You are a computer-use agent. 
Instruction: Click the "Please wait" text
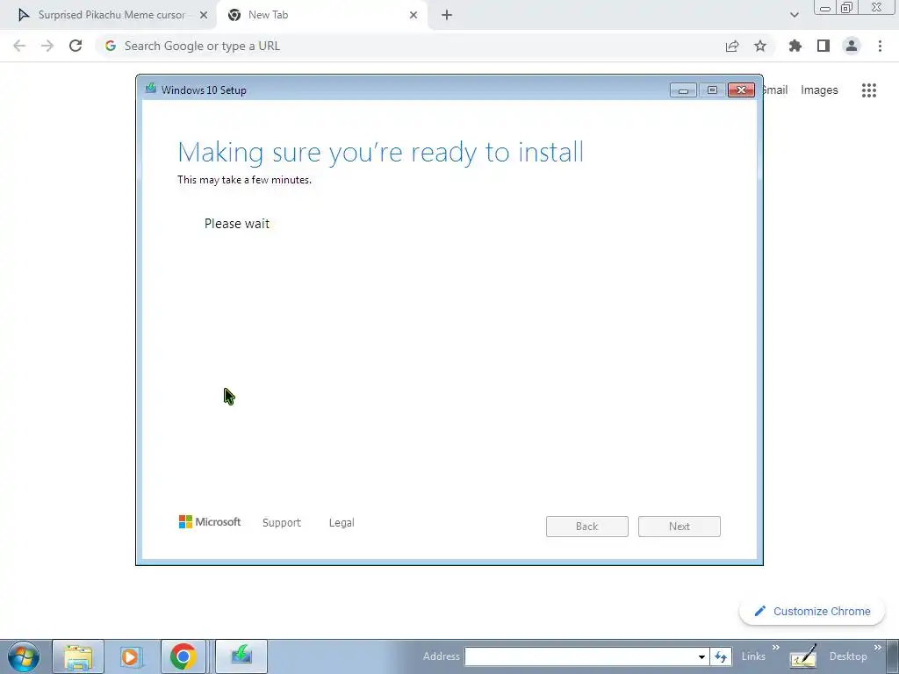tap(237, 224)
